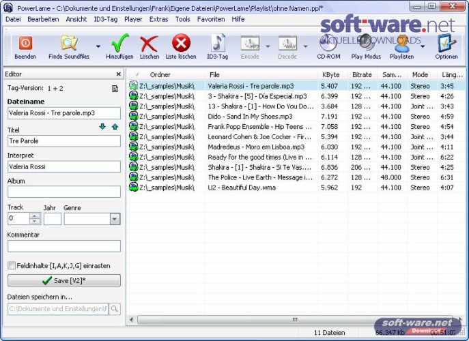Click the Hinzufügen green checkmark

tap(120, 43)
